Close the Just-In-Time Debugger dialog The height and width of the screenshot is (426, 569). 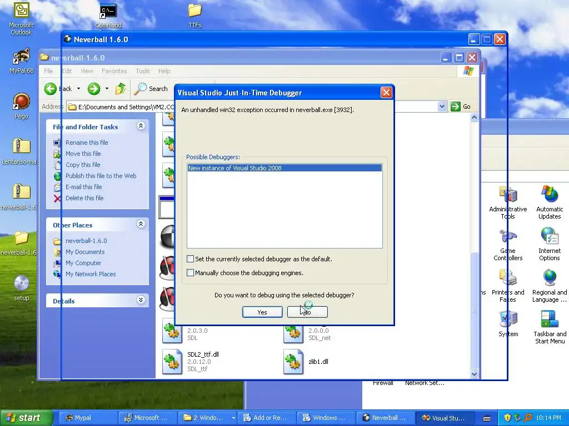(386, 93)
